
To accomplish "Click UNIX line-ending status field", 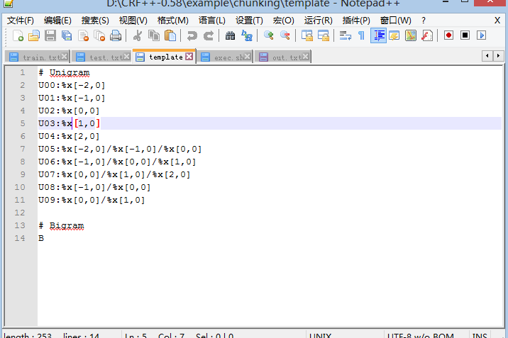I will pos(320,336).
